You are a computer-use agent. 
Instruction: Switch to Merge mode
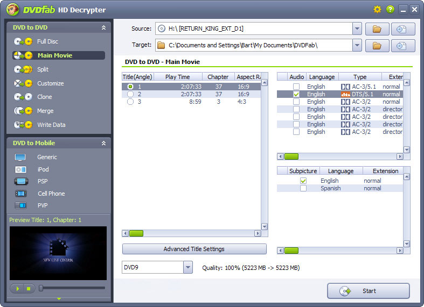pos(45,111)
